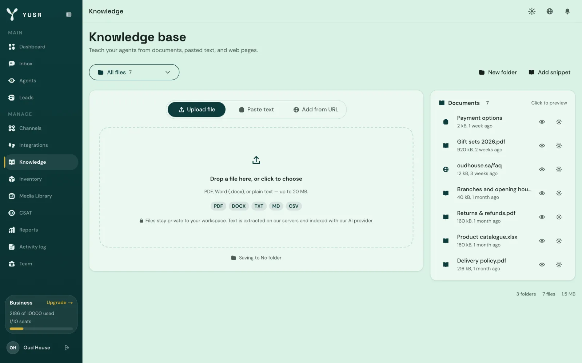Open the language globe icon in header
582x363 pixels.
pyautogui.click(x=550, y=11)
